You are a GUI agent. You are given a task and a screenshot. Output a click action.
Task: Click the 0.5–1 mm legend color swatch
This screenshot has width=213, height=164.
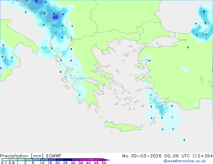point(13,160)
